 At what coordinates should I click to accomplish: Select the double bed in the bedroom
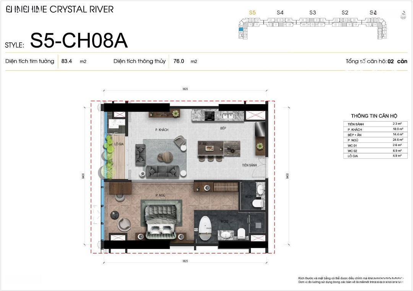159,221
